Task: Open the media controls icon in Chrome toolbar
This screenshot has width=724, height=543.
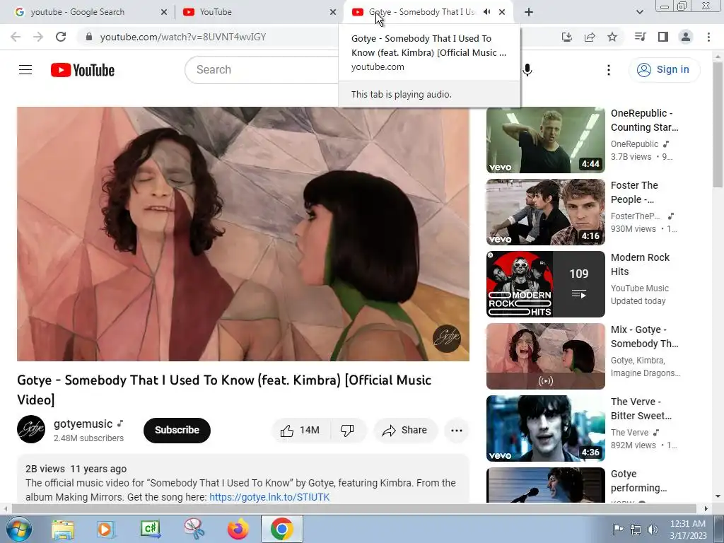Action: pyautogui.click(x=641, y=37)
